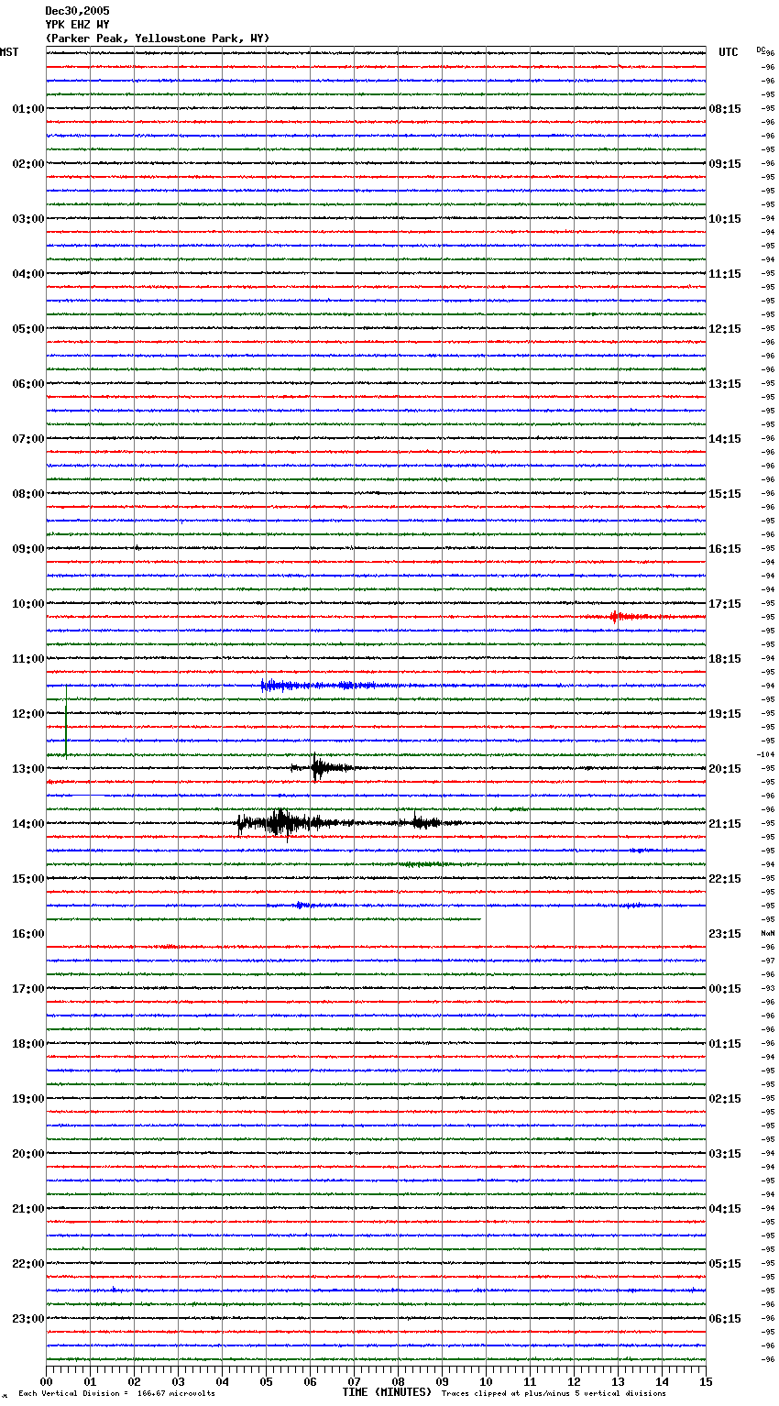Image resolution: width=779 pixels, height=1406 pixels.
Task: Click the 08:15 UTC time label
Action: (725, 109)
